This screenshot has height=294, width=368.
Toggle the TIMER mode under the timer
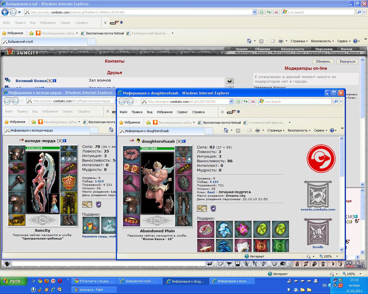pos(360,266)
